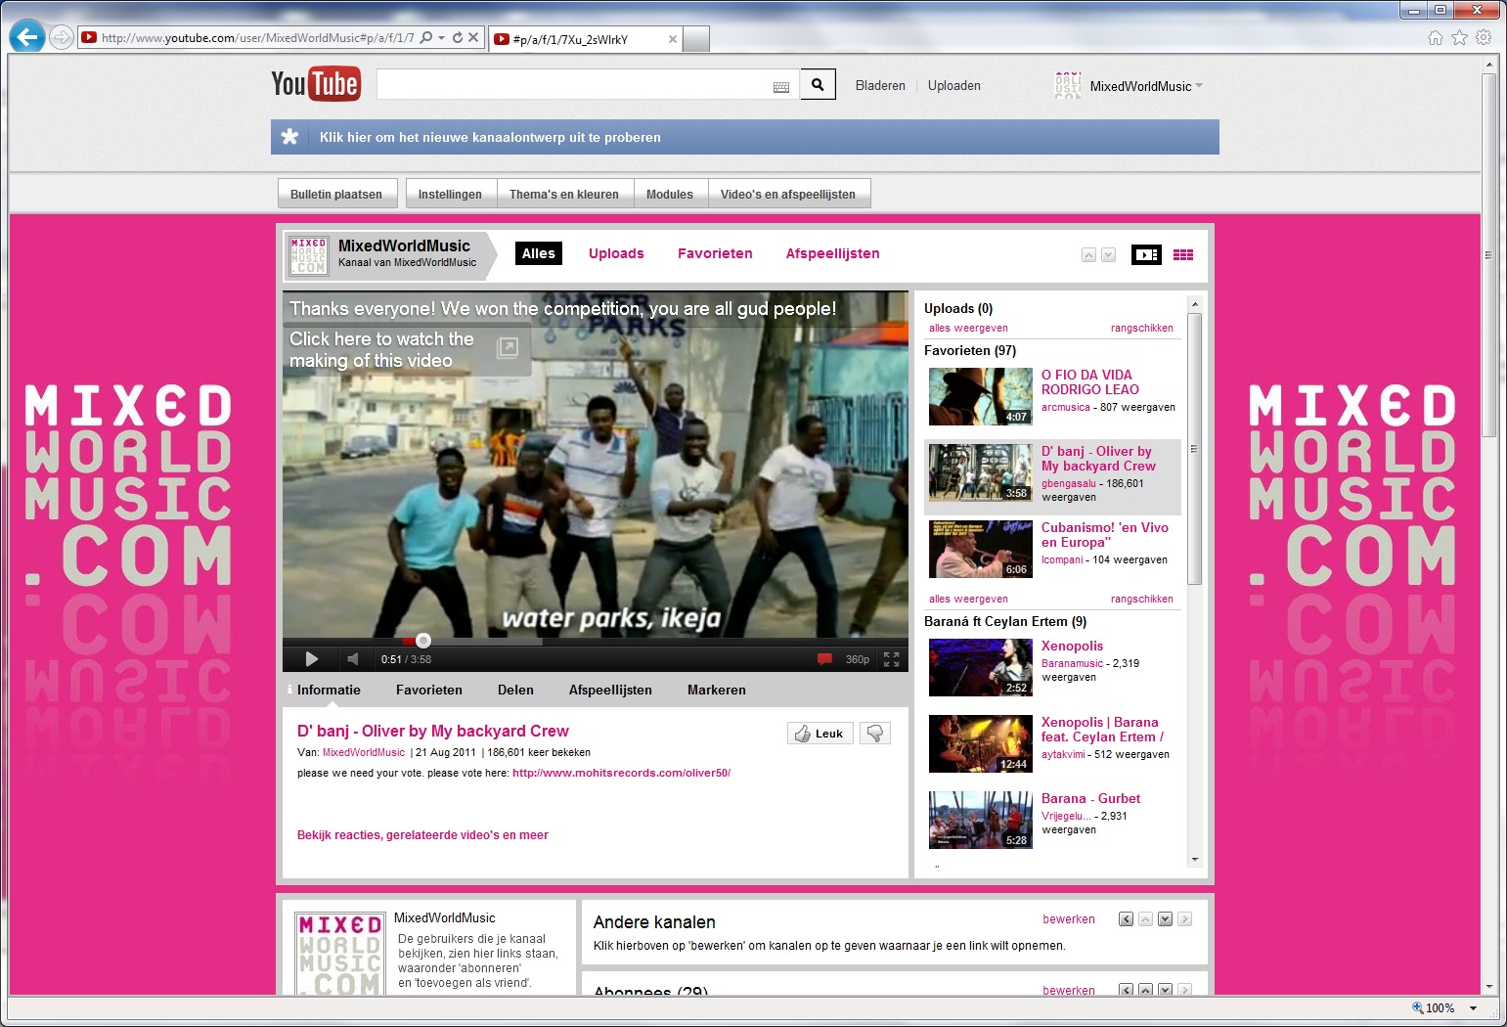
Task: Click Bladeren link in header
Action: pos(880,86)
